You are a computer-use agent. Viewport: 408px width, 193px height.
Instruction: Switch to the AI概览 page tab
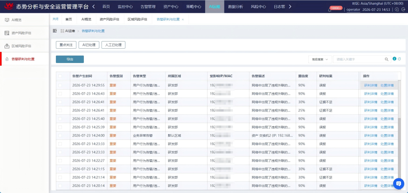click(x=87, y=19)
